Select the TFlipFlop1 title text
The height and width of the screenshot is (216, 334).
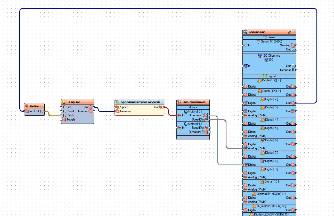point(74,102)
